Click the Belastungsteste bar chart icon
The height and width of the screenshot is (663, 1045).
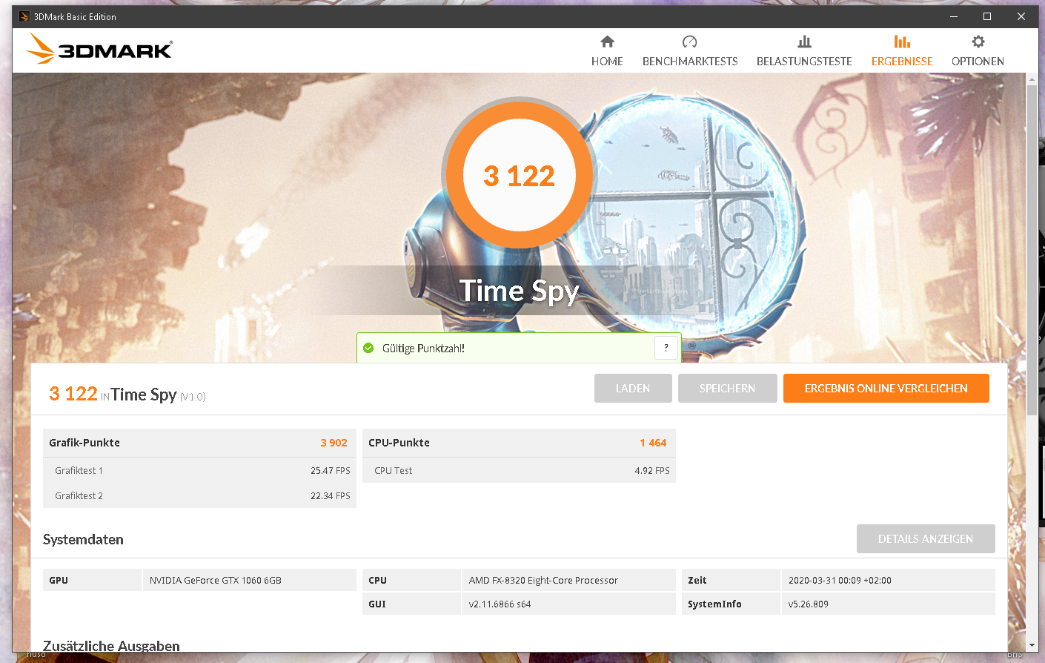pyautogui.click(x=804, y=42)
